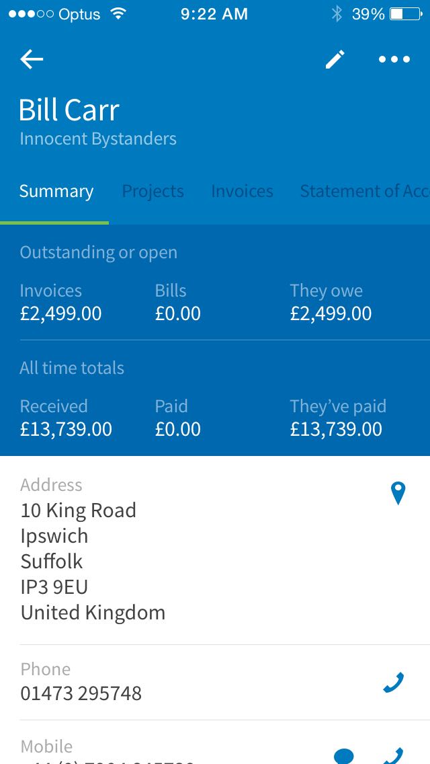This screenshot has width=430, height=764.
Task: Tap the back arrow icon
Action: click(x=32, y=59)
